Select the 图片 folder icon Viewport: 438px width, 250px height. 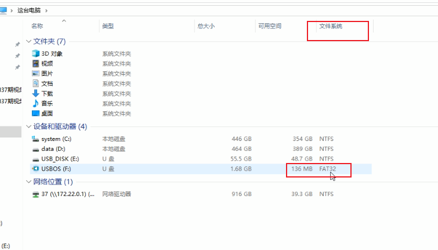(35, 74)
